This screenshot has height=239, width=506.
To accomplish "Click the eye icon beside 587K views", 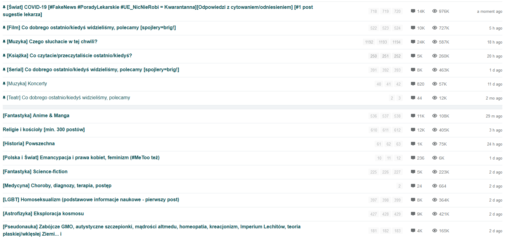I will click(x=435, y=42).
